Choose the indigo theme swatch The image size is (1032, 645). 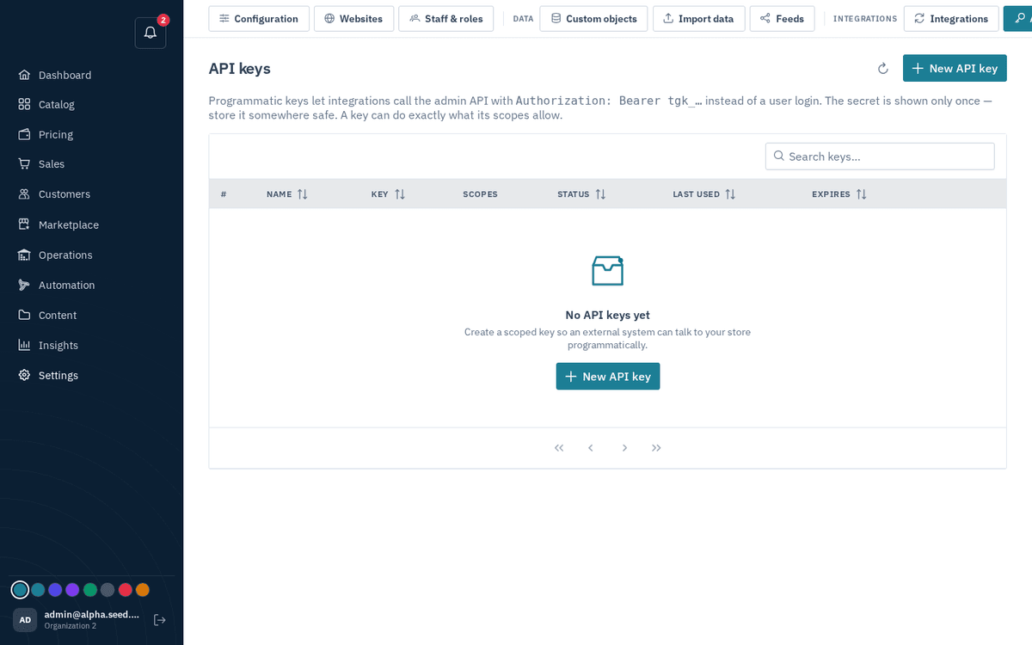55,590
